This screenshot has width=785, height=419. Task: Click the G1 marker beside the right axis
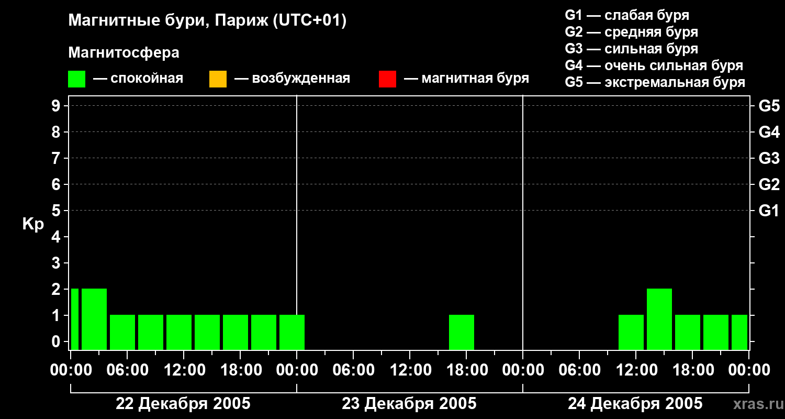[769, 211]
